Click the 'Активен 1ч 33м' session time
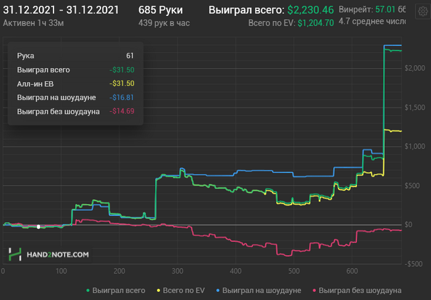431x300 pixels. point(33,23)
